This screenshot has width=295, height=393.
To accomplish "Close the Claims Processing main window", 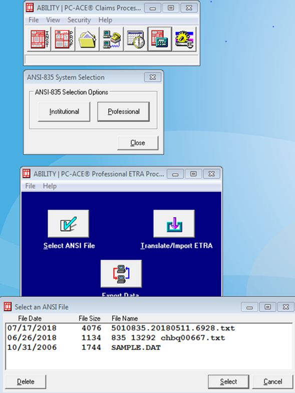I will (x=189, y=8).
